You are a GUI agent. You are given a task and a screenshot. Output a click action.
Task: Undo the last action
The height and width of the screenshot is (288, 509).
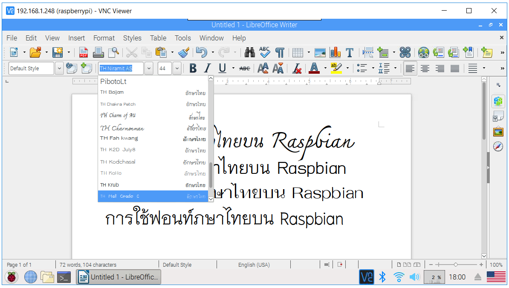(202, 52)
